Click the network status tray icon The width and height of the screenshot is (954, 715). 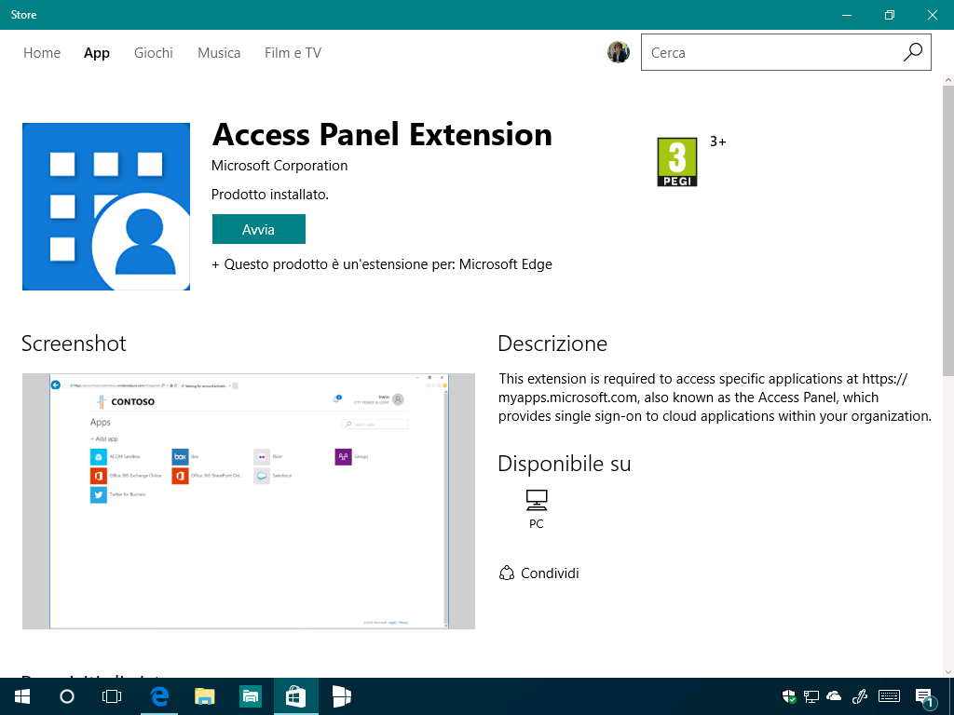point(811,696)
